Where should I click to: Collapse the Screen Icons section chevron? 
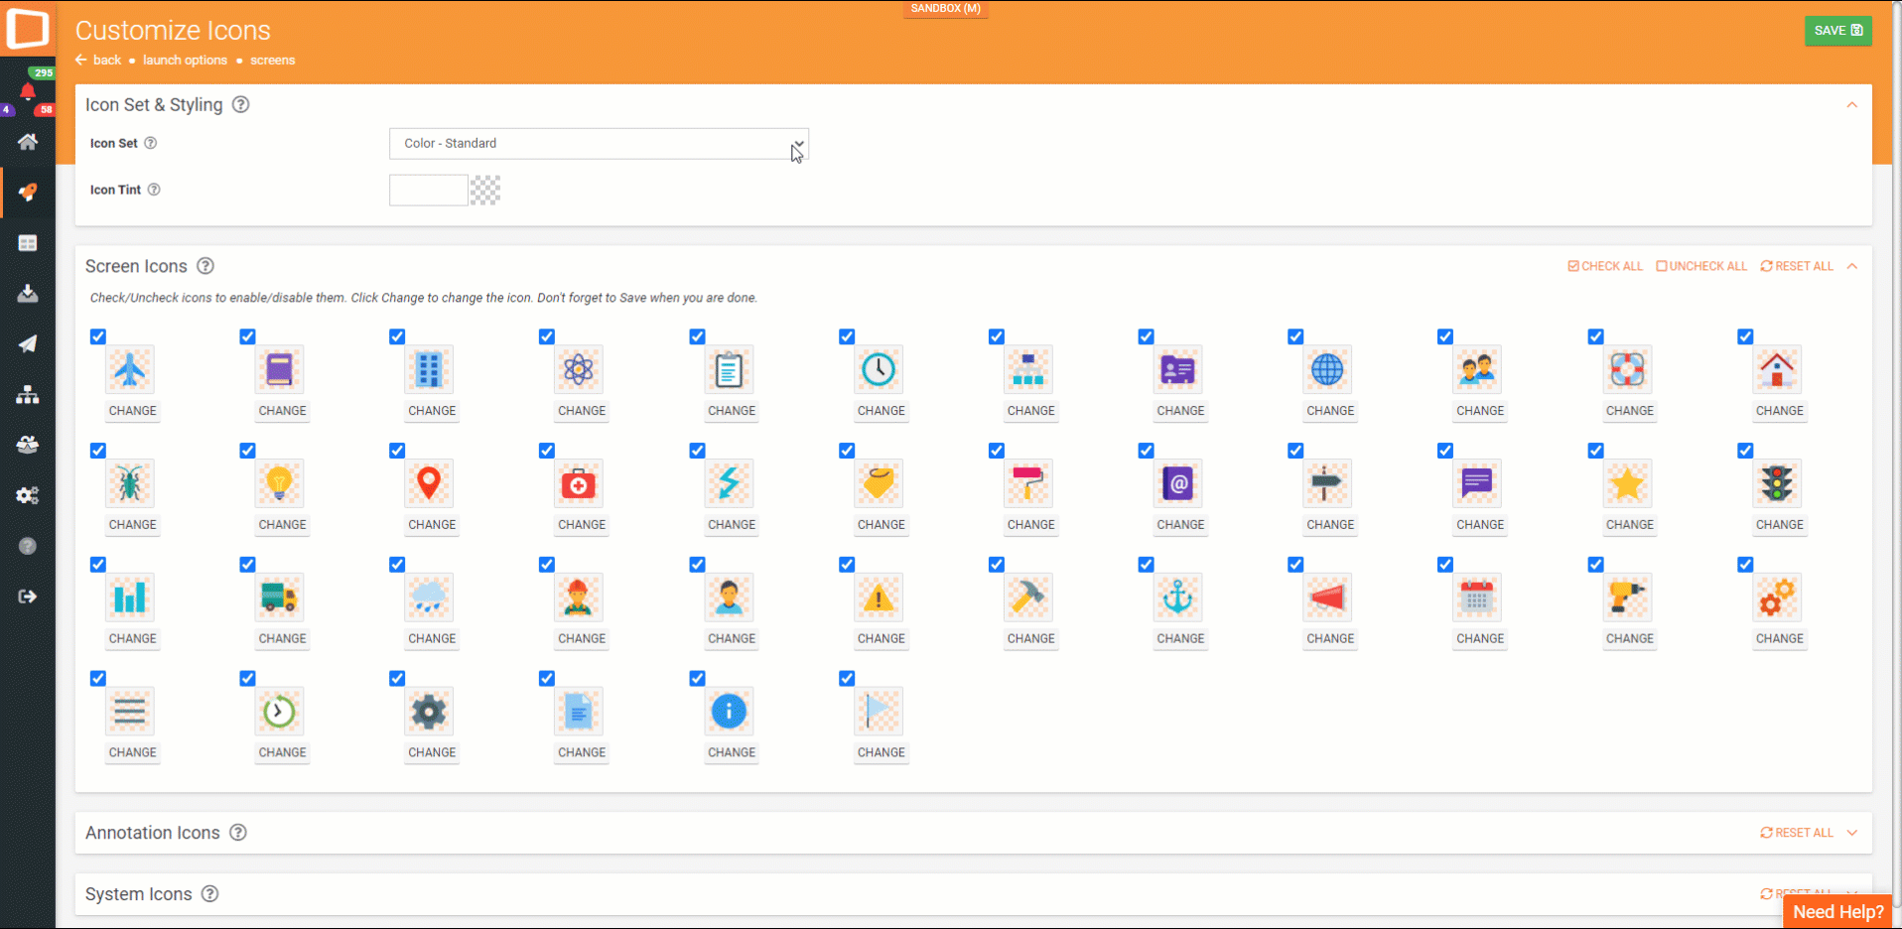(x=1851, y=266)
